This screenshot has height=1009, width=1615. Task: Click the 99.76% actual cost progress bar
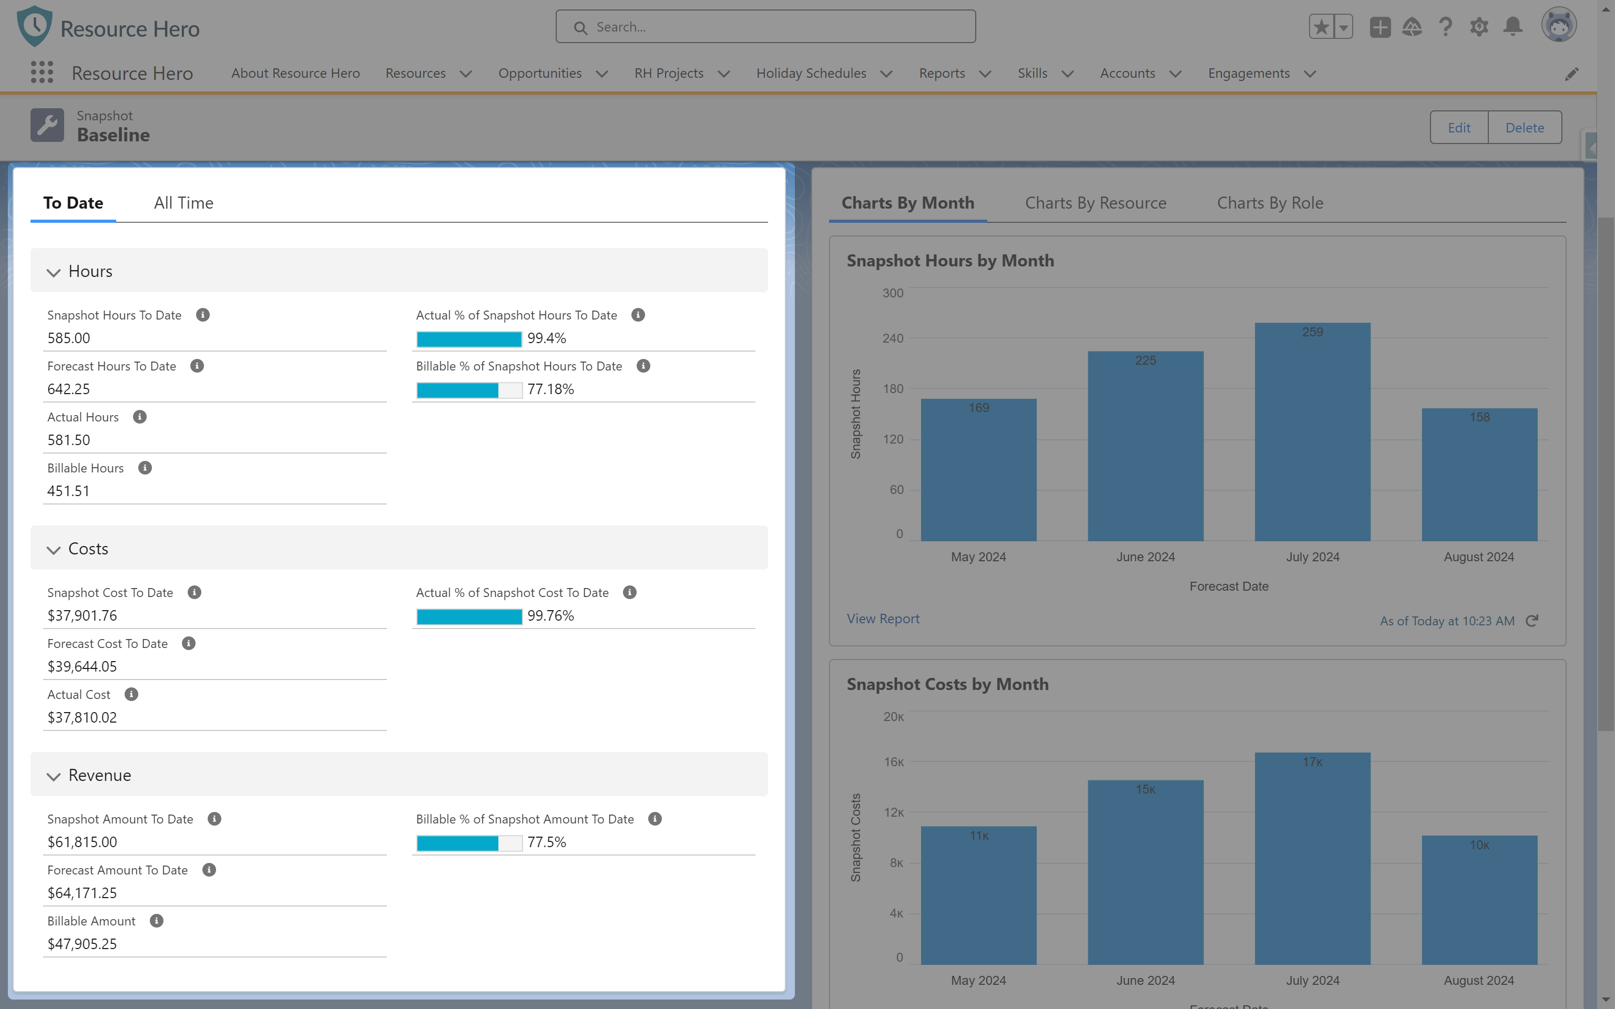pyautogui.click(x=469, y=616)
